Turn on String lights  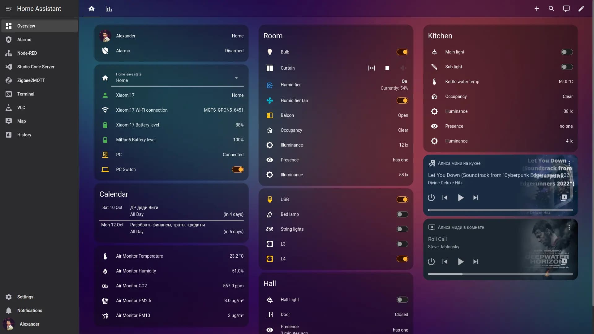tap(402, 229)
